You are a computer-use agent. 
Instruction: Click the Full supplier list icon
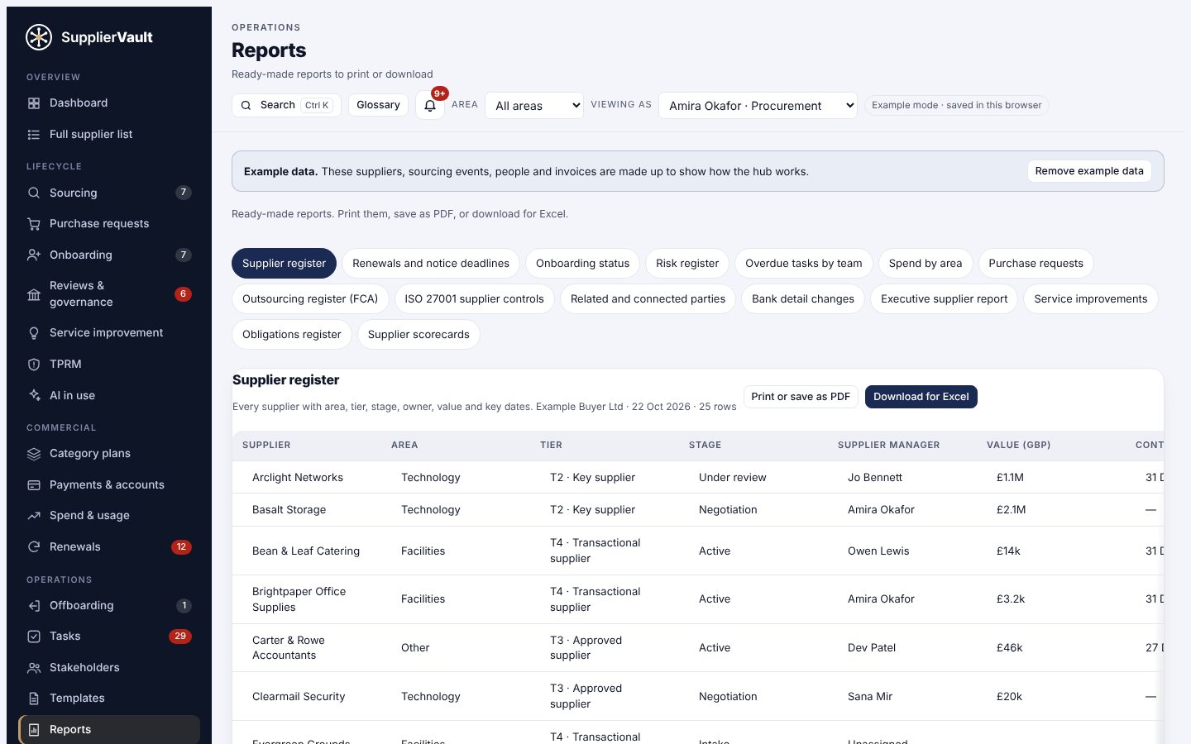34,135
